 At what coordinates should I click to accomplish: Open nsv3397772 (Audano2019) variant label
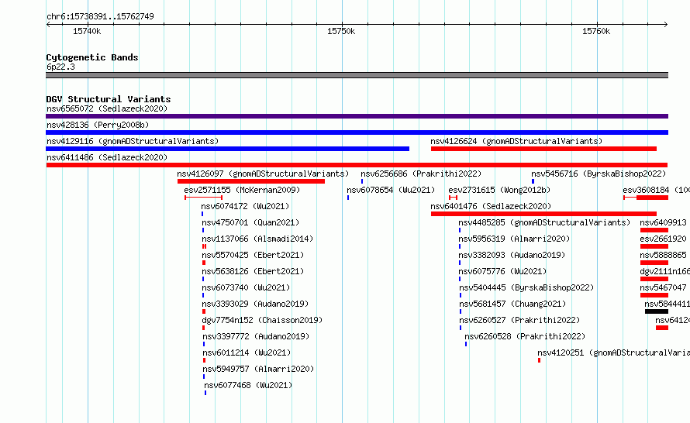tap(256, 336)
